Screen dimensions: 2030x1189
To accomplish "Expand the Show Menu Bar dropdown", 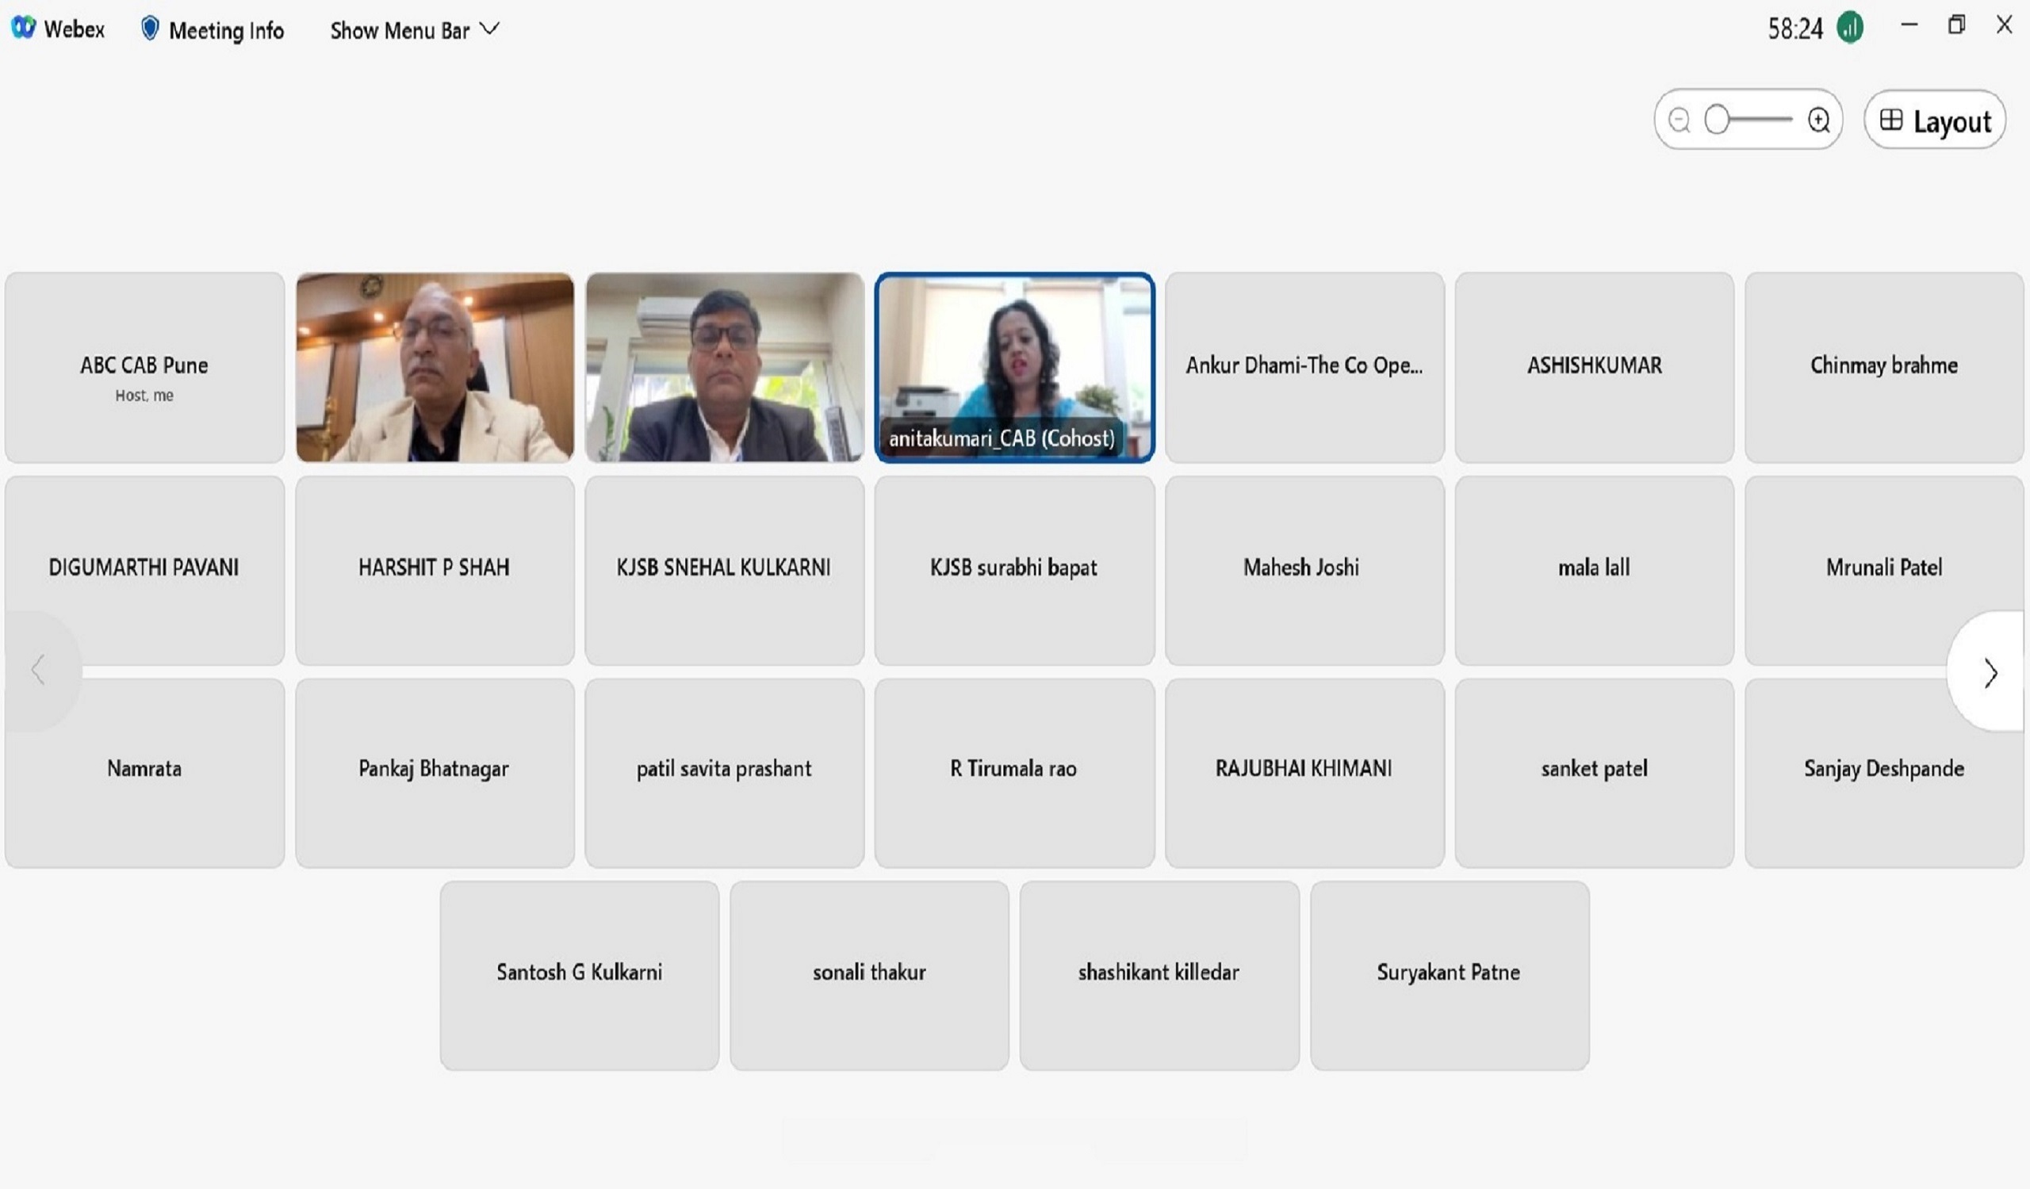I will pos(415,30).
